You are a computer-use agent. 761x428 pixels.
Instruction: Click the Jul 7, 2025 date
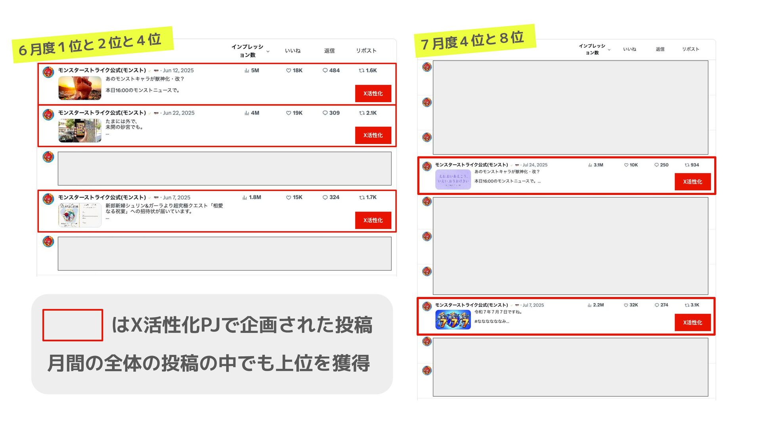(x=533, y=305)
